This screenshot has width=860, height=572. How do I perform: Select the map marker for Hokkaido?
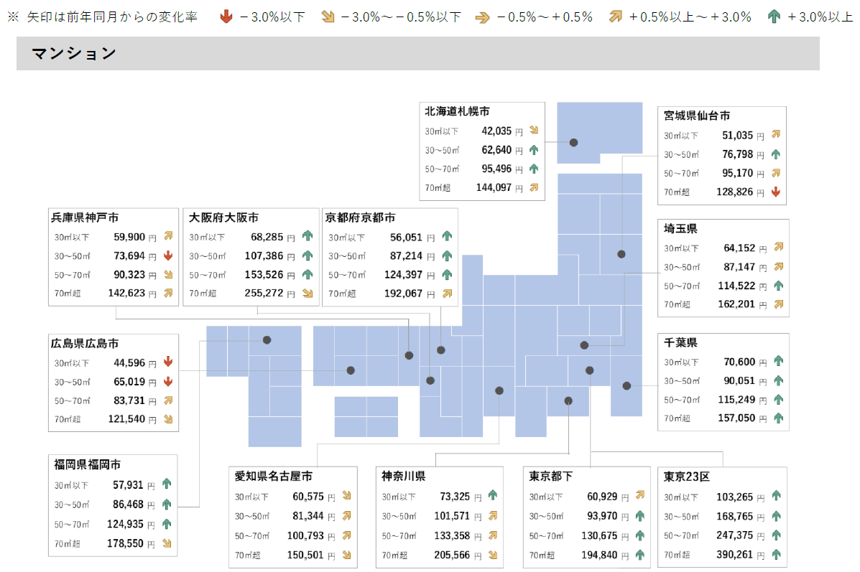pos(573,142)
